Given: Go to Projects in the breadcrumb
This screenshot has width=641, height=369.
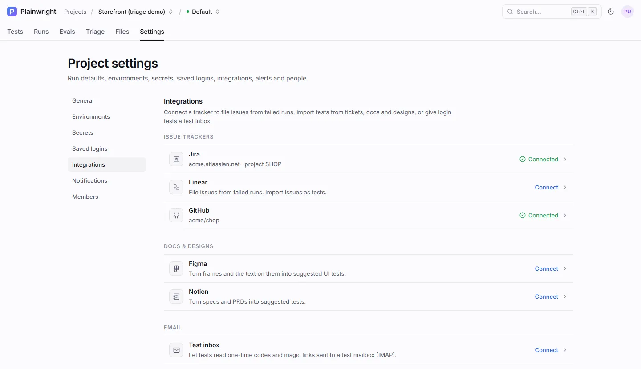Looking at the screenshot, I should click(75, 12).
